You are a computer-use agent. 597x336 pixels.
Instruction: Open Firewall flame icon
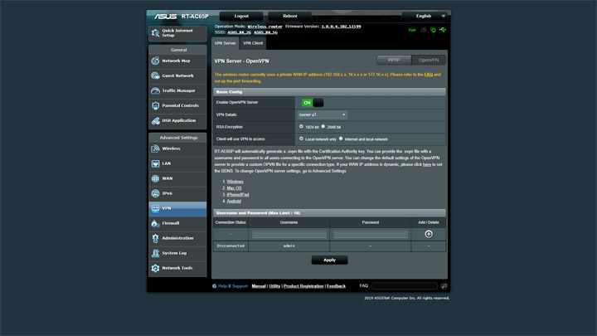(x=155, y=223)
